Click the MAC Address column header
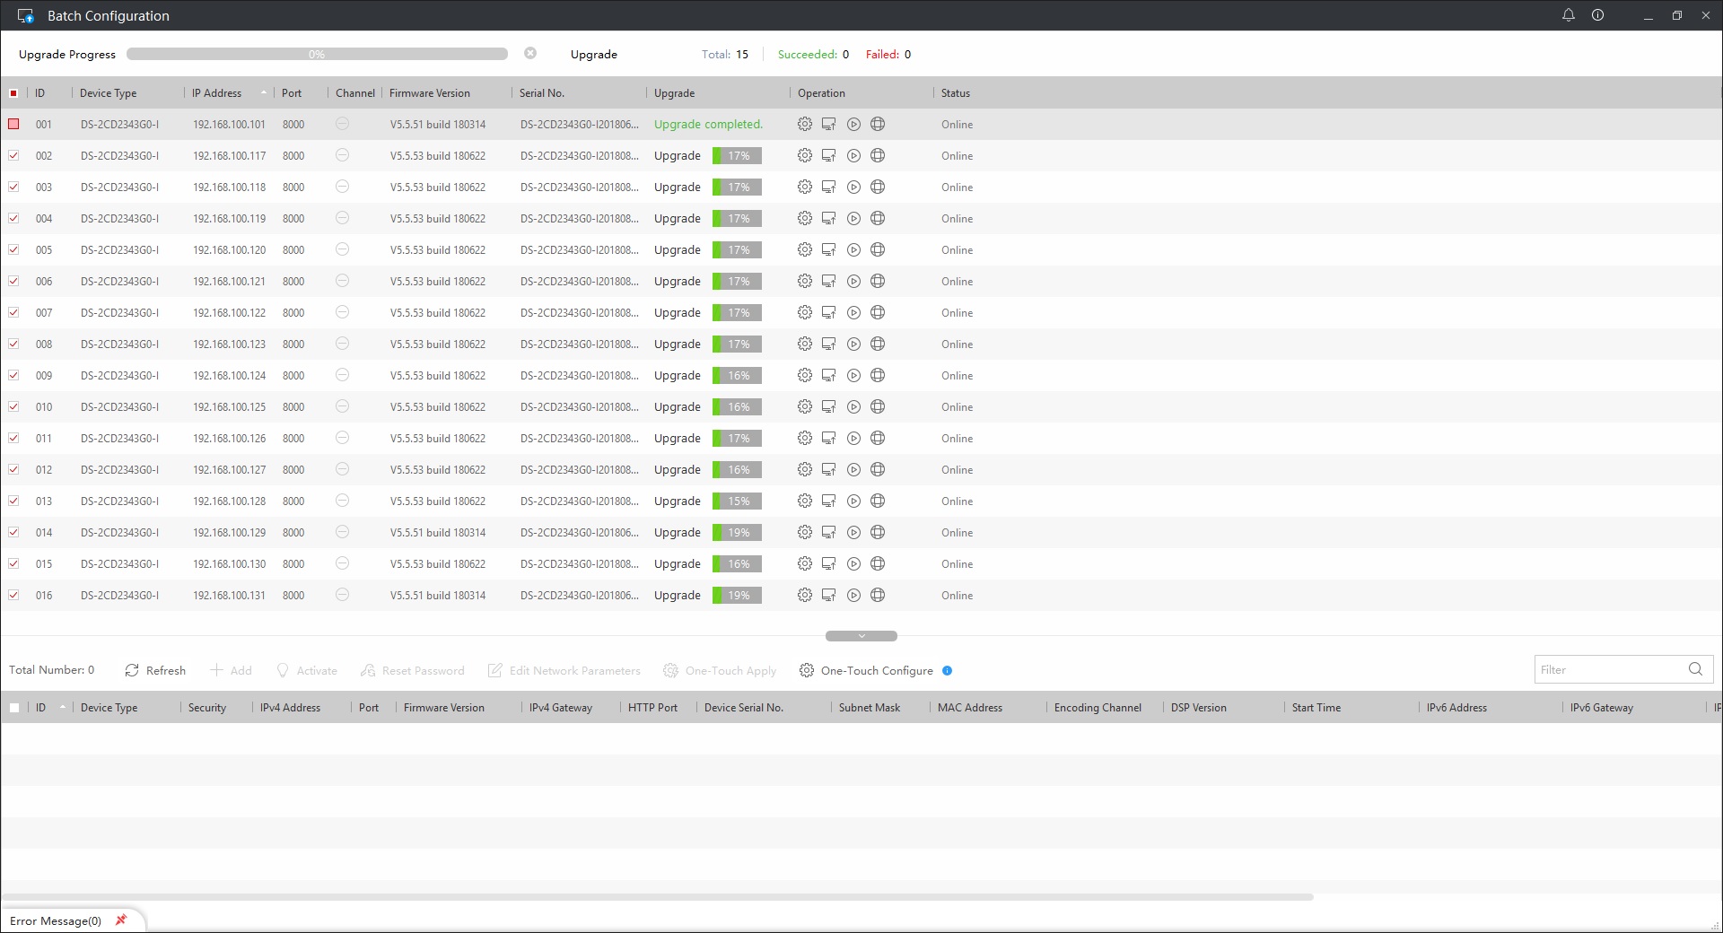Screen dimensions: 1723x933 point(970,707)
